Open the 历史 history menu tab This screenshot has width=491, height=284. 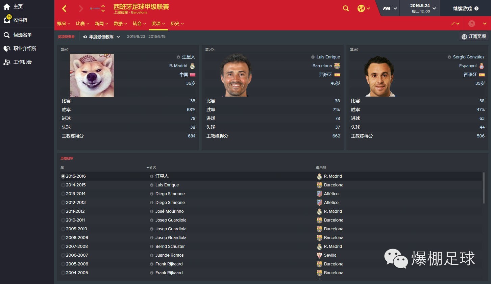177,24
